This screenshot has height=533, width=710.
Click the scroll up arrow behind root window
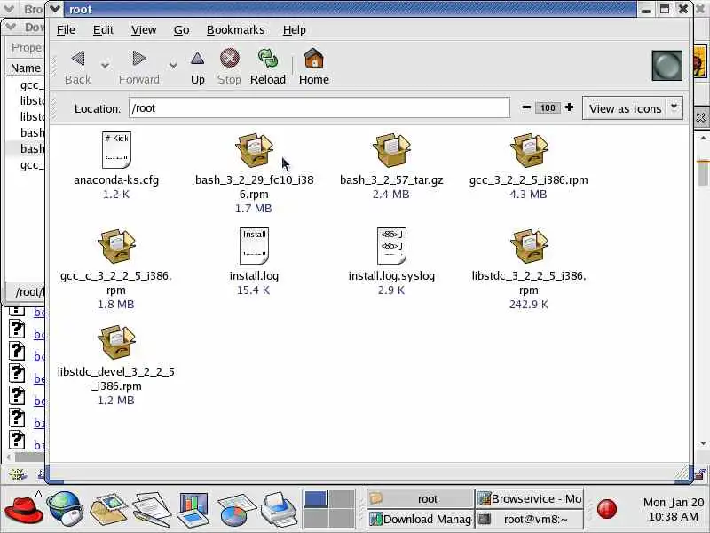coord(703,138)
